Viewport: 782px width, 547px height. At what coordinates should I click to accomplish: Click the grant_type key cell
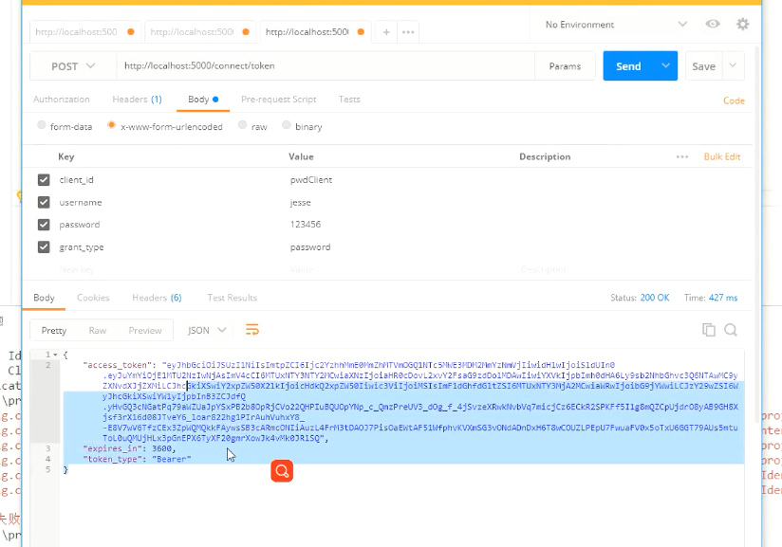82,247
